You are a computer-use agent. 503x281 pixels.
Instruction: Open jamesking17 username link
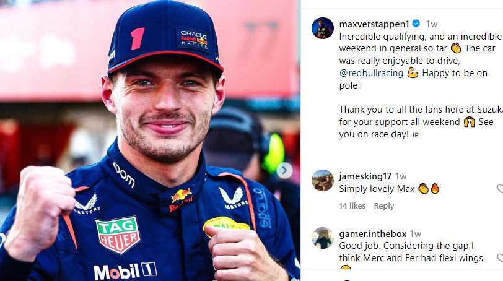tap(365, 176)
